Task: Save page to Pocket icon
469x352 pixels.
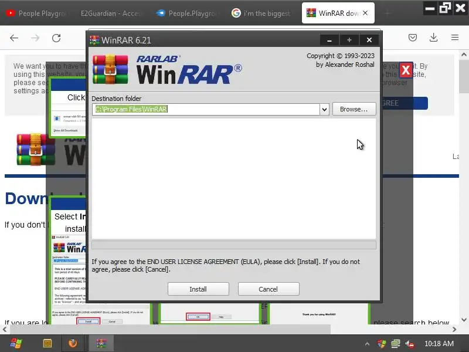Action: pyautogui.click(x=413, y=38)
